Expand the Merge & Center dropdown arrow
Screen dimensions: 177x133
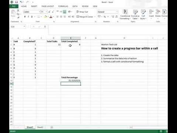click(95, 17)
